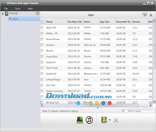Select the Sticks HD app name
Image resolution: width=156 pixels, height=132 pixels.
tap(51, 28)
